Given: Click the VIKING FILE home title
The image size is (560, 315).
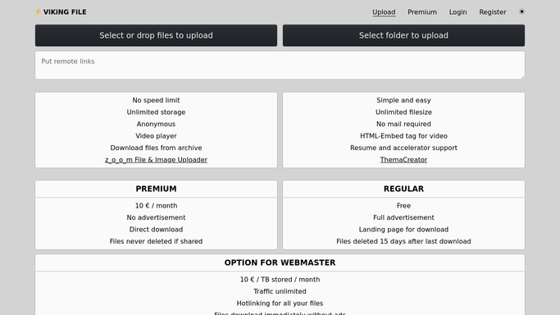Looking at the screenshot, I should coord(65,12).
